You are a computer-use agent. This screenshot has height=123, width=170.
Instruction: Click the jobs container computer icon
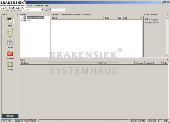[25, 20]
